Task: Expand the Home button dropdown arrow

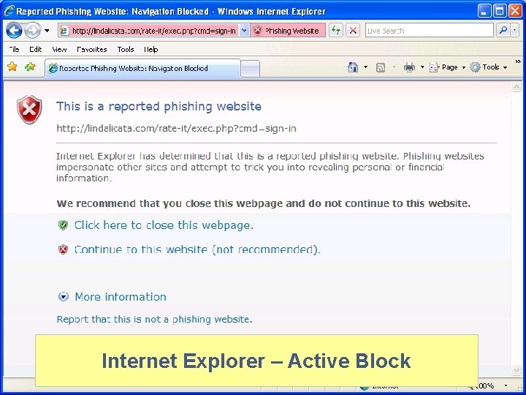Action: pyautogui.click(x=366, y=67)
